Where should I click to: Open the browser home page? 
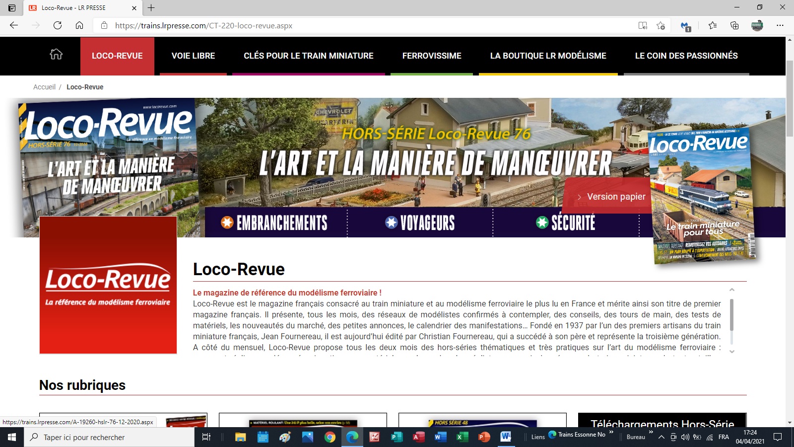[x=79, y=25]
